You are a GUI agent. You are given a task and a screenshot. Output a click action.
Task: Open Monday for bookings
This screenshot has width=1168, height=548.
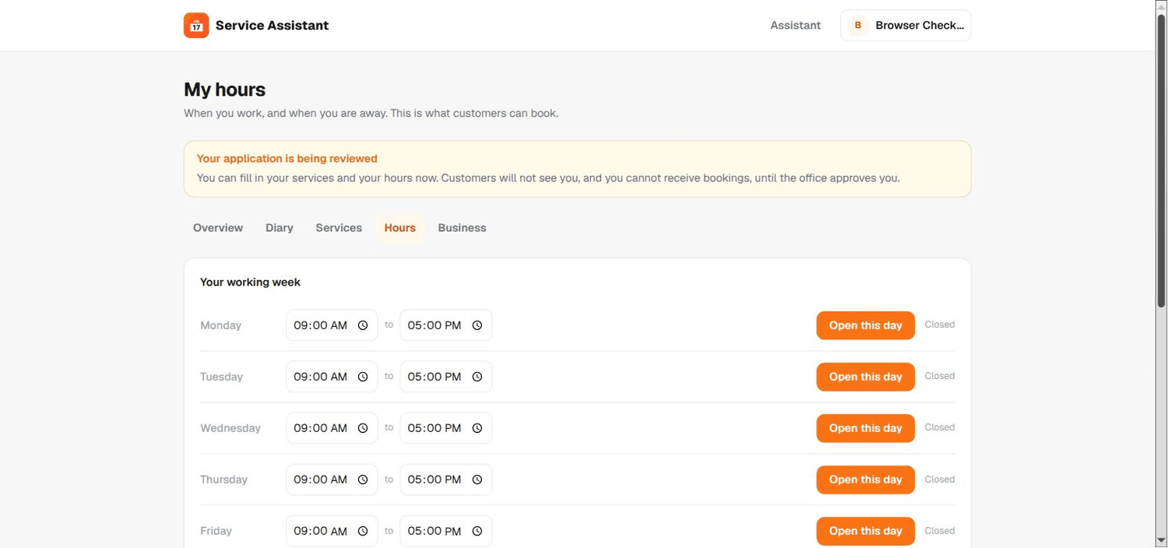[865, 325]
